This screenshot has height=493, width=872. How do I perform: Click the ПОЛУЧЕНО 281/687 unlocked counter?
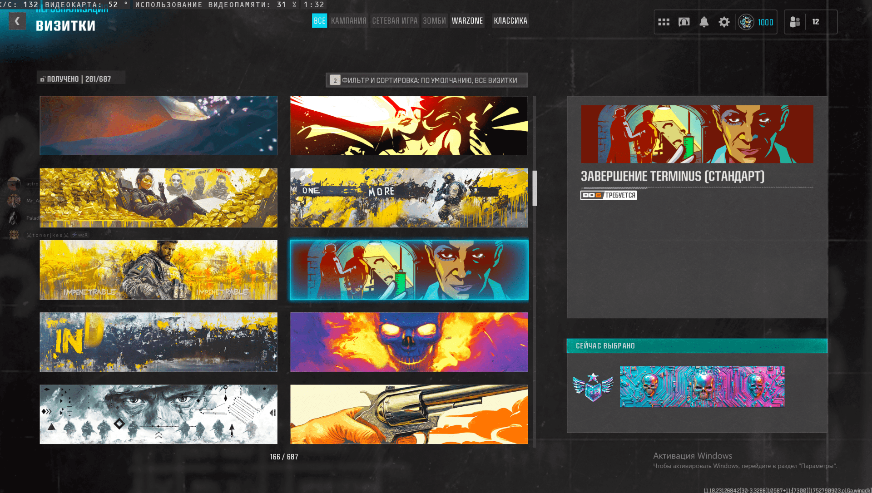point(80,79)
